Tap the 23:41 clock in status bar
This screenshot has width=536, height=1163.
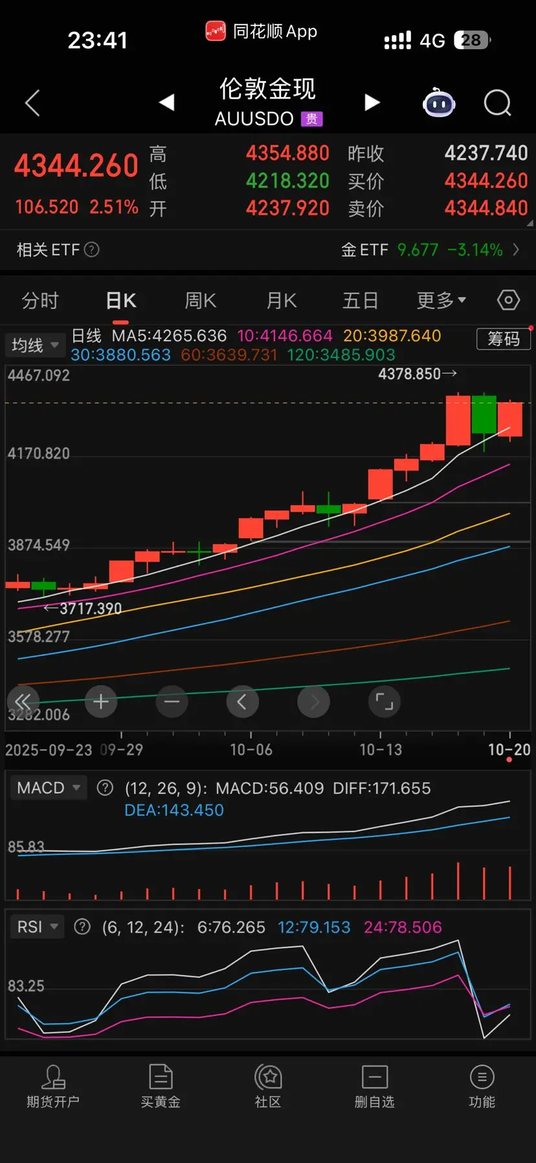(x=98, y=40)
